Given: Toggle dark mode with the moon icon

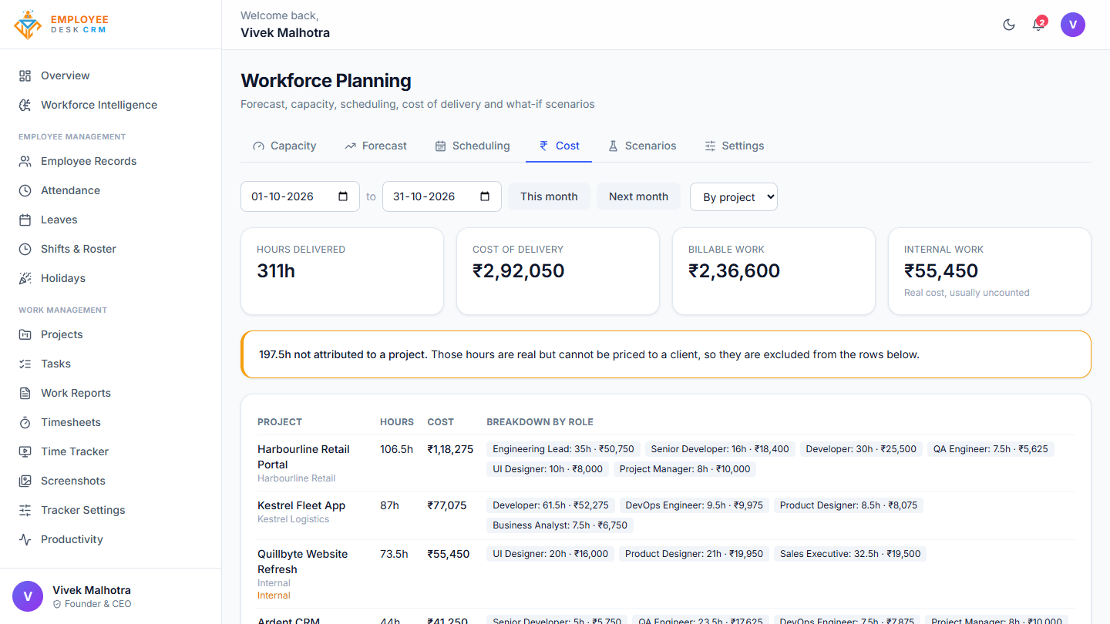Looking at the screenshot, I should [1009, 25].
